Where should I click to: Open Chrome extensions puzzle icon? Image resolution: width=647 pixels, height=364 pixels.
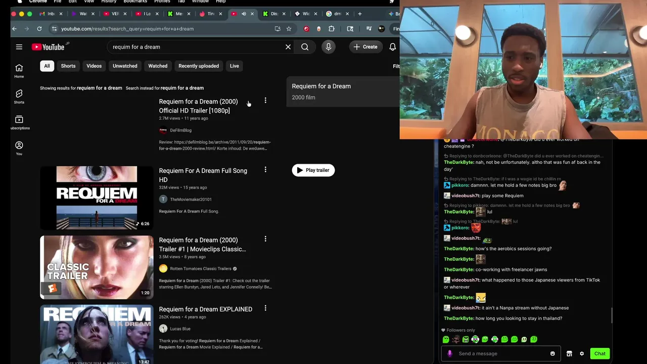point(332,29)
